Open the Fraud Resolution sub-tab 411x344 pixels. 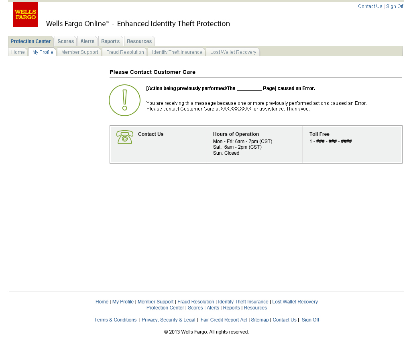125,52
